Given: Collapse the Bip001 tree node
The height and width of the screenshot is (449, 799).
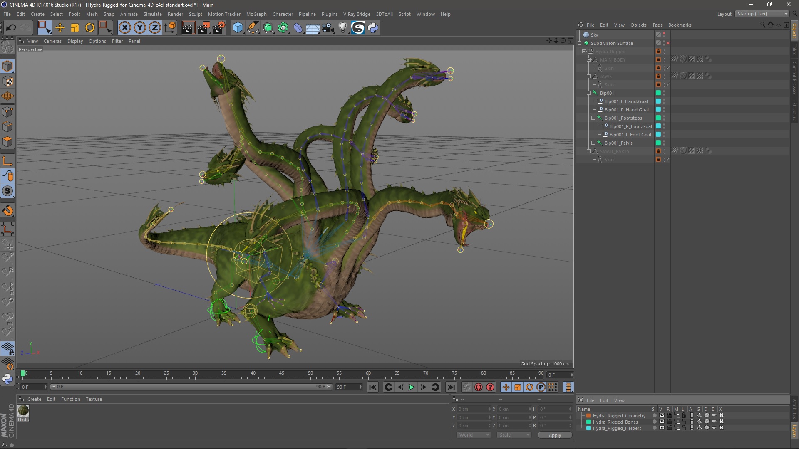Looking at the screenshot, I should click(589, 93).
